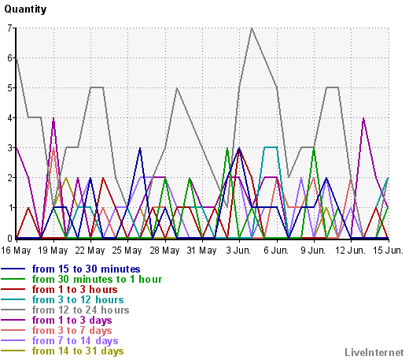Click the y-axis value 1

pyautogui.click(x=10, y=208)
